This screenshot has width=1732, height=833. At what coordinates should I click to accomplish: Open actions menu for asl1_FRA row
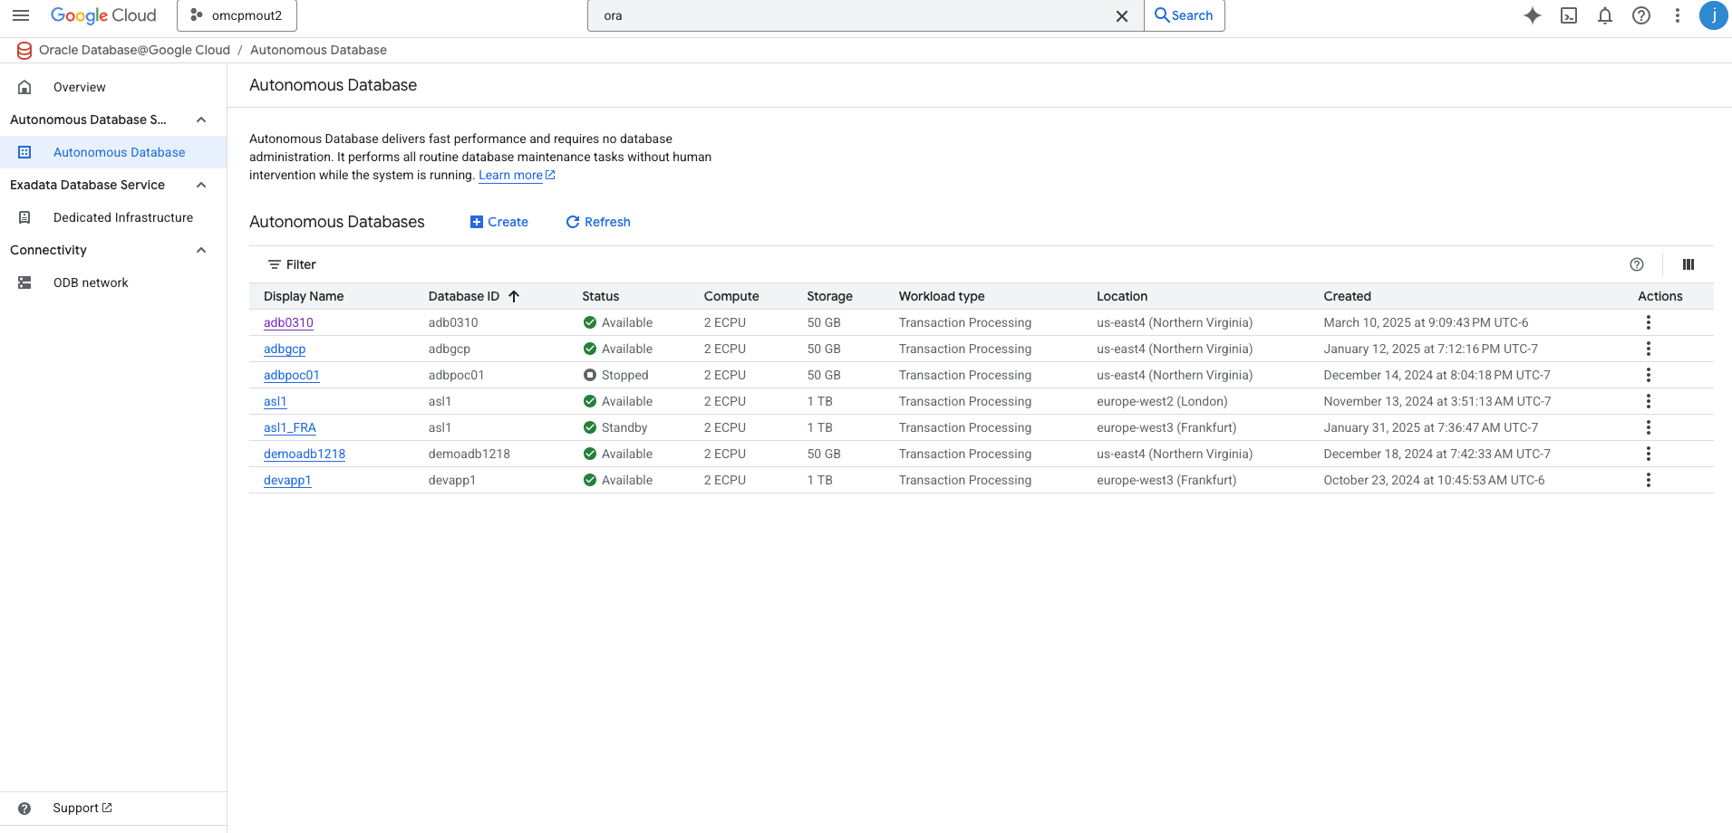click(1649, 427)
